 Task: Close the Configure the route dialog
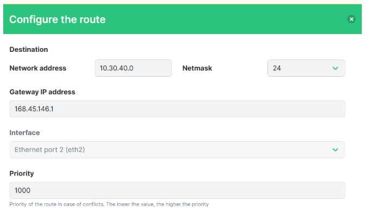351,19
